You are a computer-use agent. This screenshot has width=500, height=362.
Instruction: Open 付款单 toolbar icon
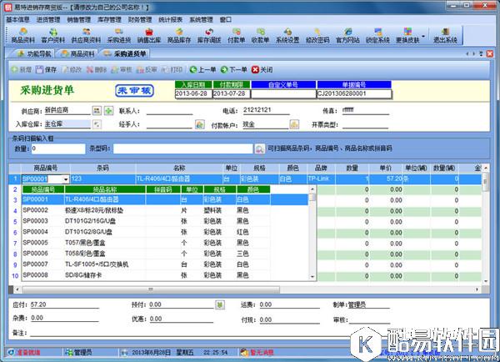(237, 35)
